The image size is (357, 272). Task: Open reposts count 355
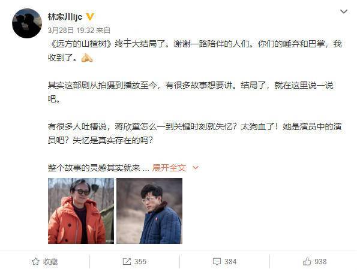(x=140, y=262)
